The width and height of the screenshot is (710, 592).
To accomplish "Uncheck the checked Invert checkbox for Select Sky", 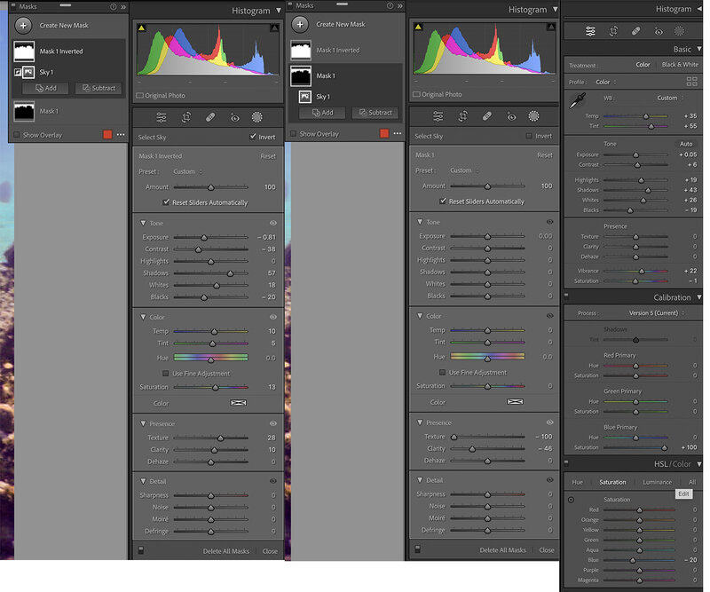I will pos(254,137).
